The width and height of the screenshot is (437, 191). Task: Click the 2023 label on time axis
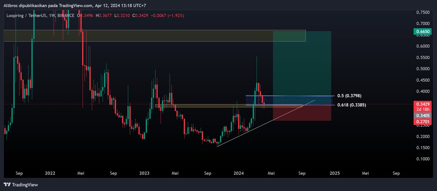[x=145, y=173]
